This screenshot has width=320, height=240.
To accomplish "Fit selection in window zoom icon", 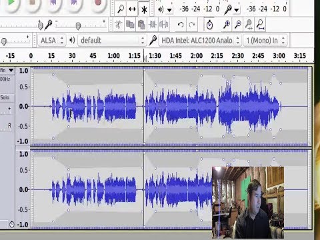I will click(249, 25).
